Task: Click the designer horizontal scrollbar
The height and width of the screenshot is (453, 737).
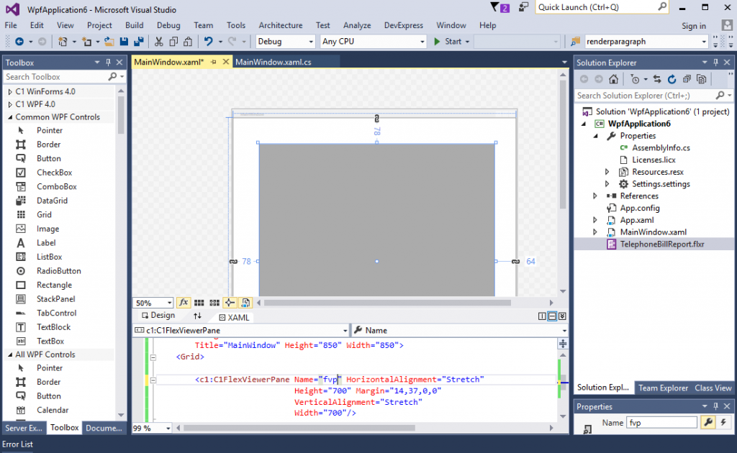Action: (387, 303)
